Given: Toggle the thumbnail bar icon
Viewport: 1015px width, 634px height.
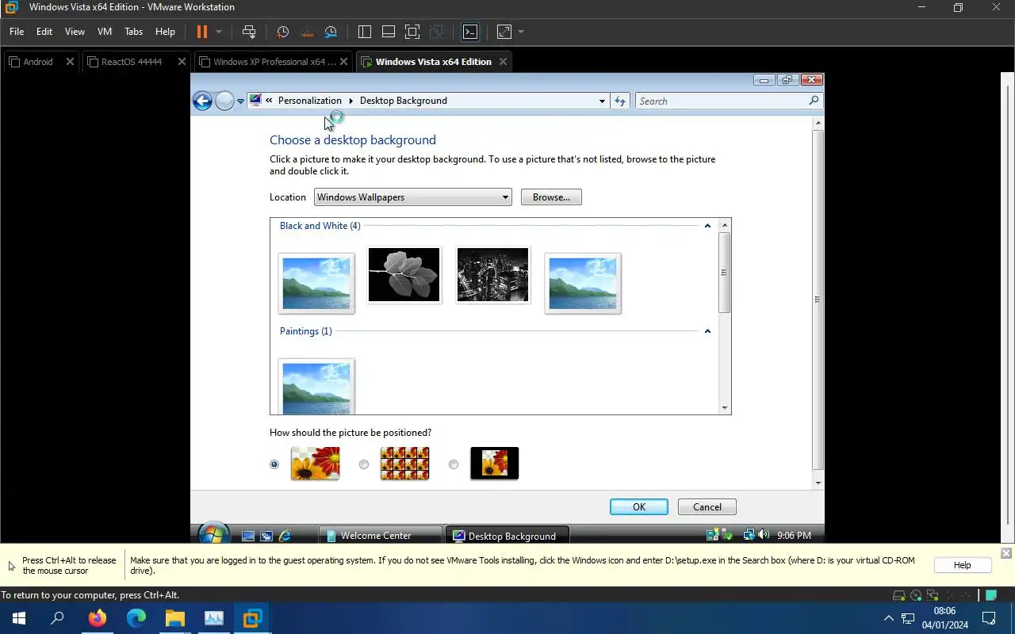Looking at the screenshot, I should (389, 32).
